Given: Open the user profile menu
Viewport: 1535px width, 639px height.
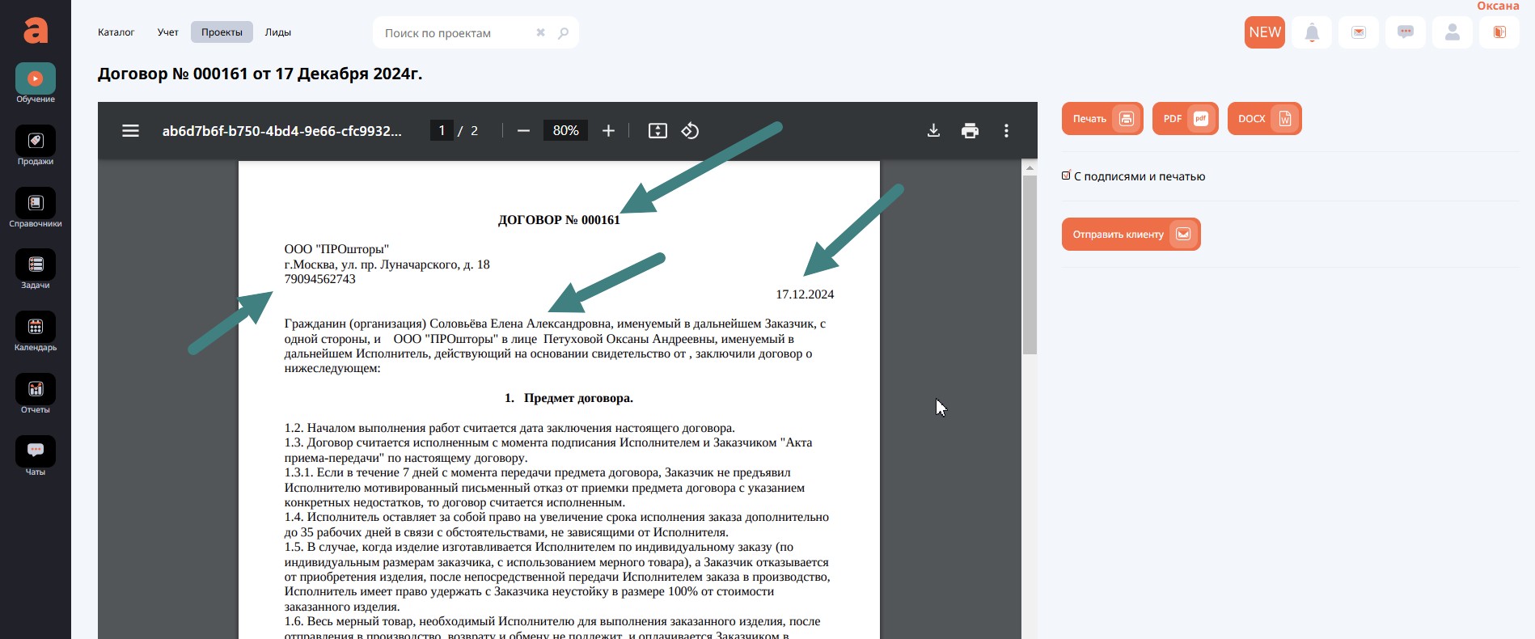Looking at the screenshot, I should [x=1453, y=32].
